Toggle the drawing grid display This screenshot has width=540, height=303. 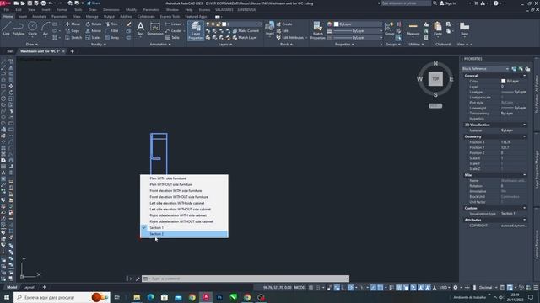pyautogui.click(x=310, y=288)
